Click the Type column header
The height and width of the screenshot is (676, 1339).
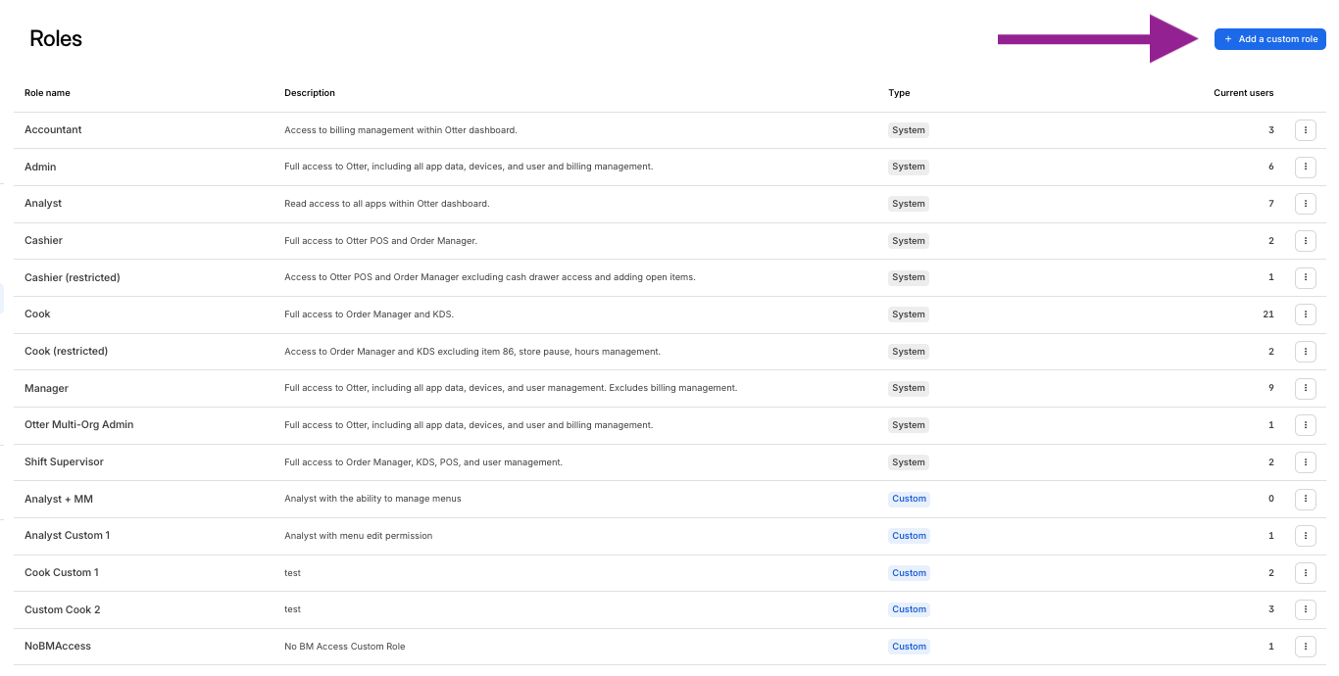tap(899, 93)
